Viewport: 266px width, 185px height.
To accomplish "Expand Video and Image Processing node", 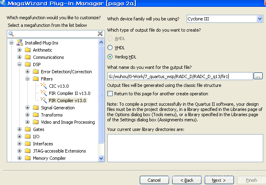I will [x=27, y=122].
